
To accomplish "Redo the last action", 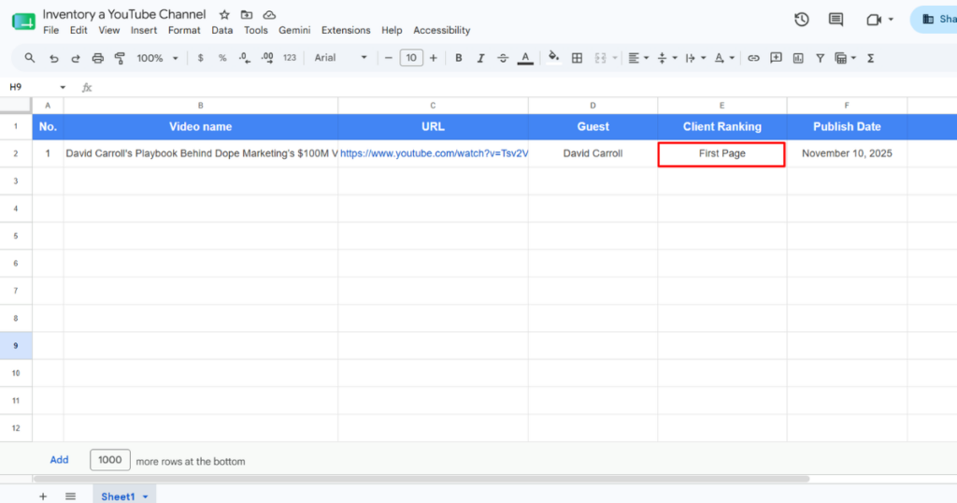I will point(76,58).
